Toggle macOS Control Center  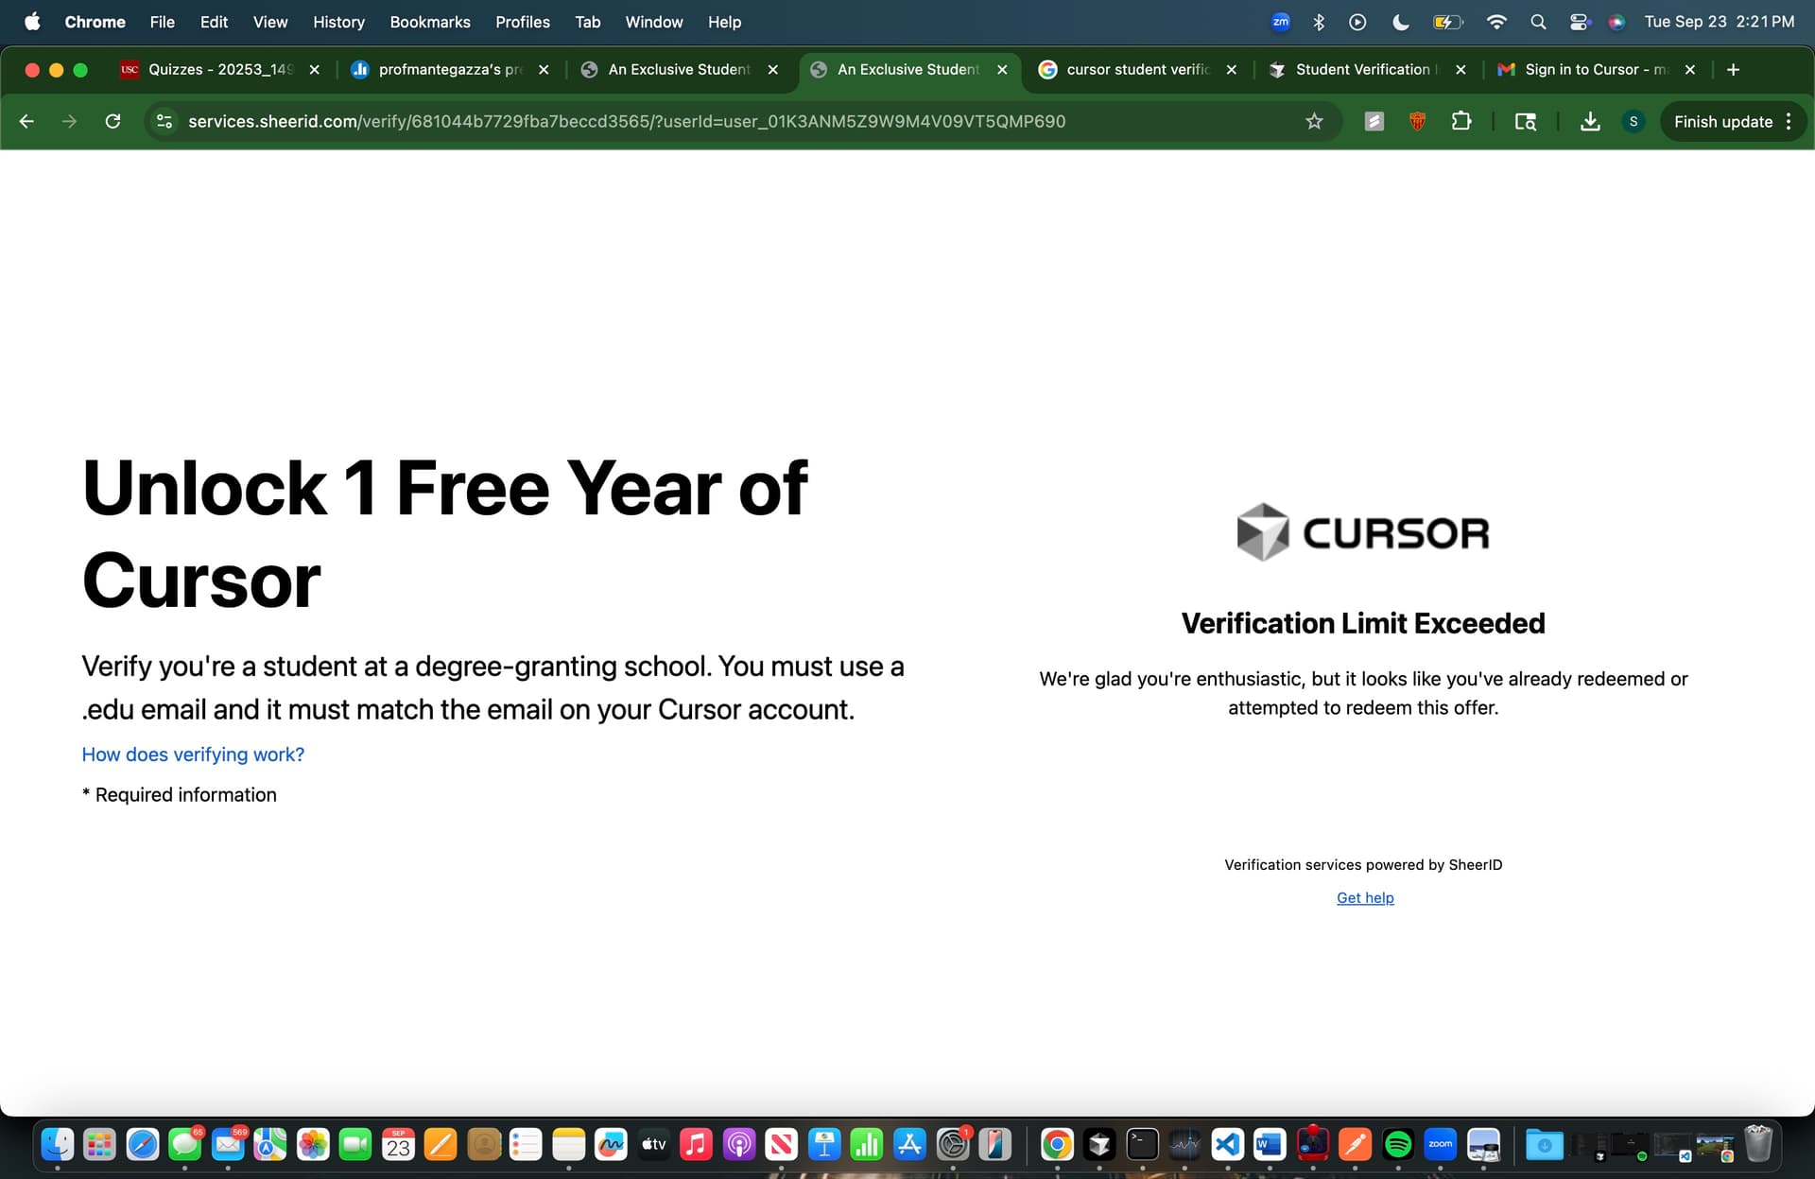pyautogui.click(x=1579, y=22)
